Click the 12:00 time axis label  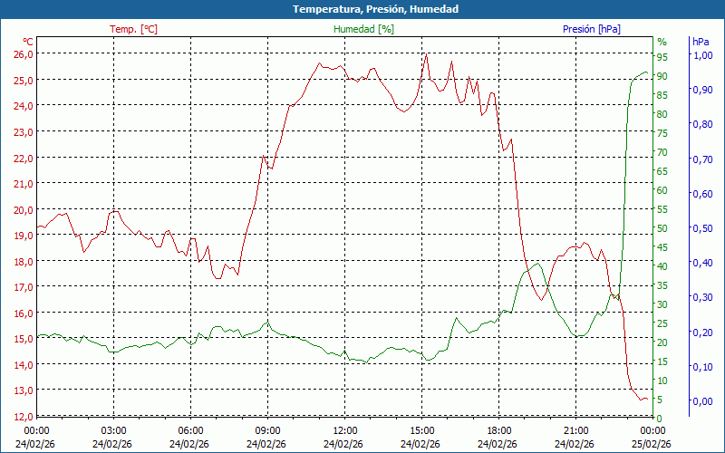coord(345,430)
